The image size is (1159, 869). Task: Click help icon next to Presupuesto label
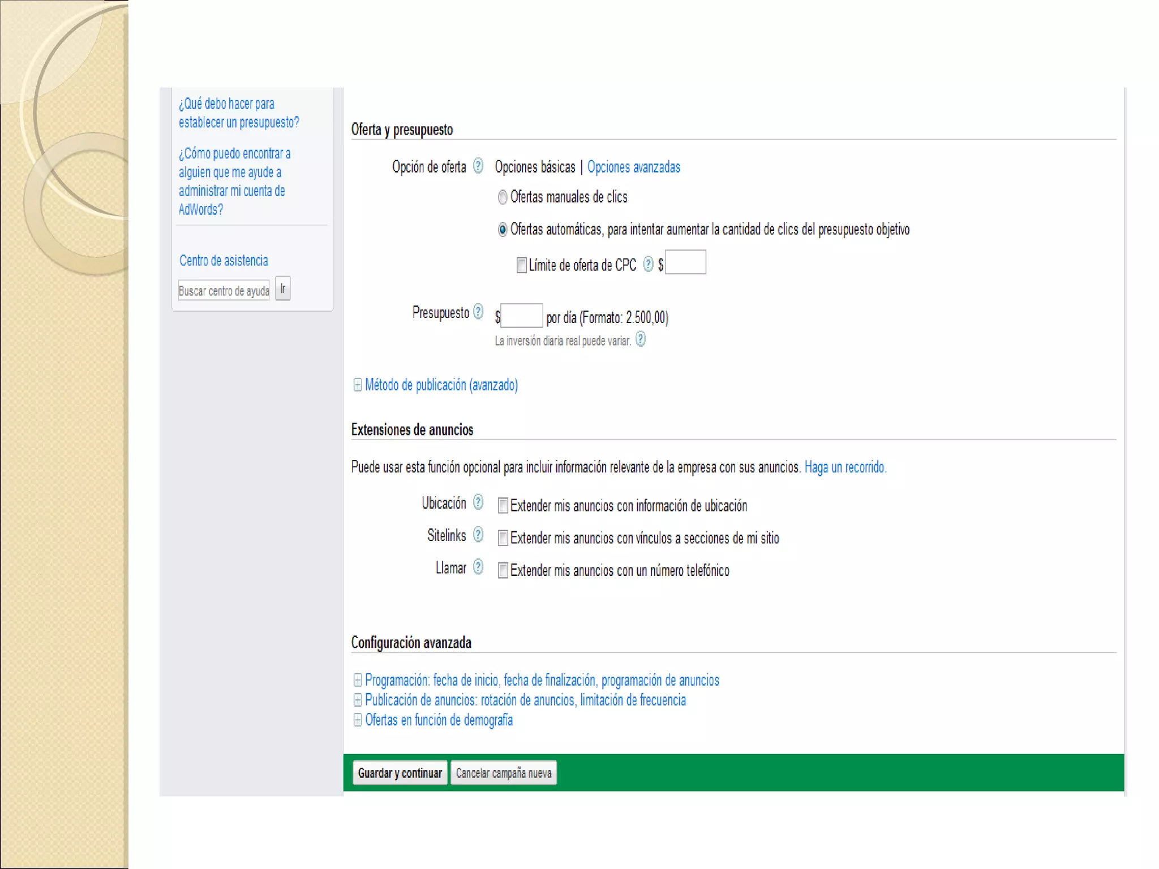(x=478, y=312)
